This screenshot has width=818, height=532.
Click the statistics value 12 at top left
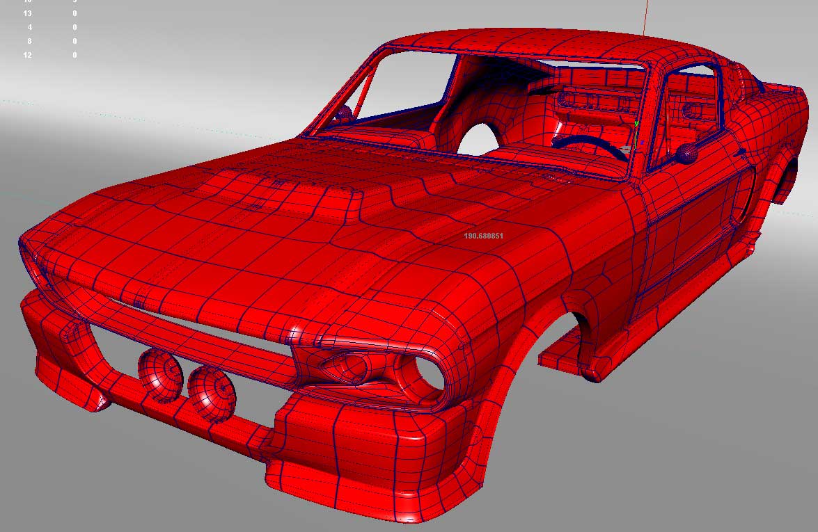tap(28, 54)
